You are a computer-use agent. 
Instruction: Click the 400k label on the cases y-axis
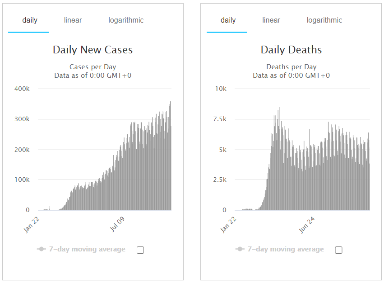(21, 89)
